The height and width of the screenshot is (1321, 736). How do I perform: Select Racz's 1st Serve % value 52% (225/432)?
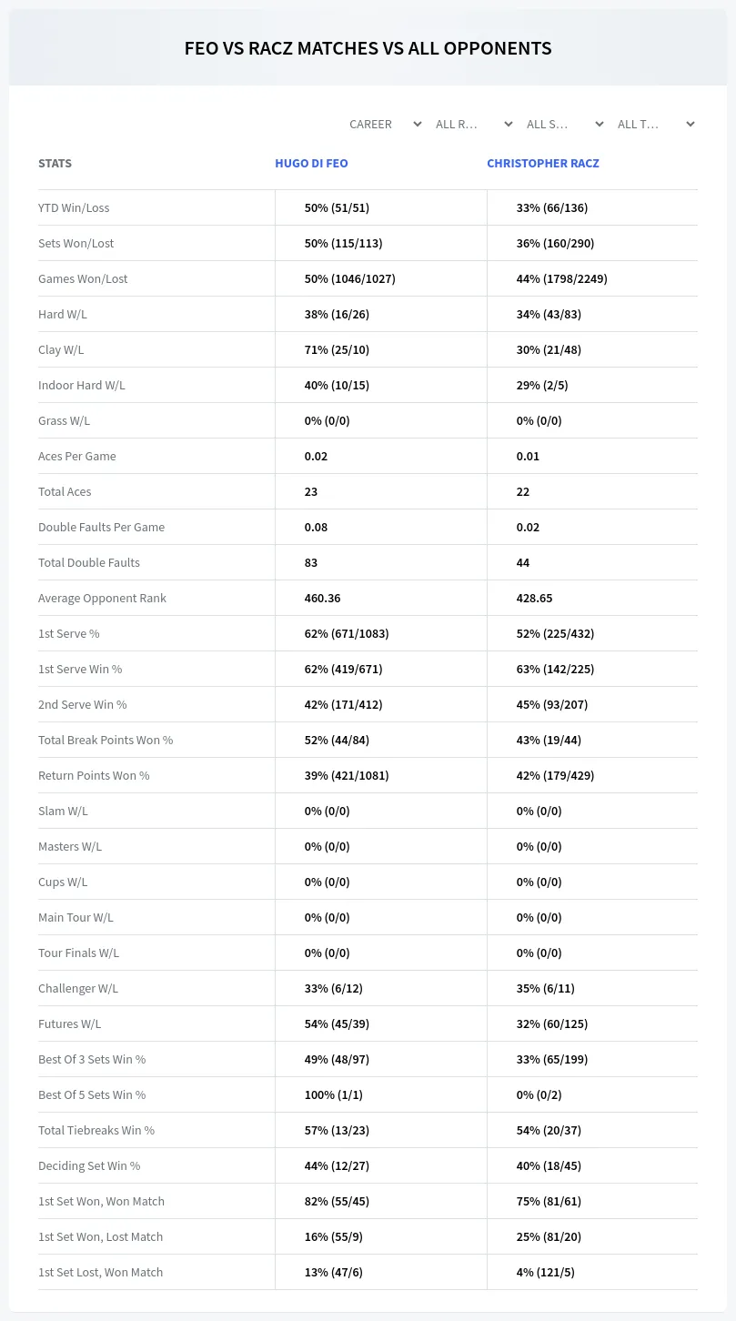pos(555,633)
